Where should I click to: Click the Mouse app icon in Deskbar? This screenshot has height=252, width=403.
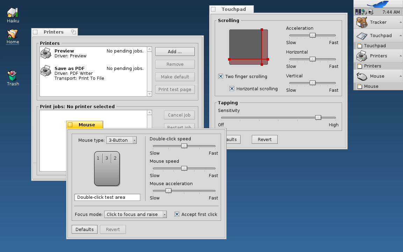(361, 76)
